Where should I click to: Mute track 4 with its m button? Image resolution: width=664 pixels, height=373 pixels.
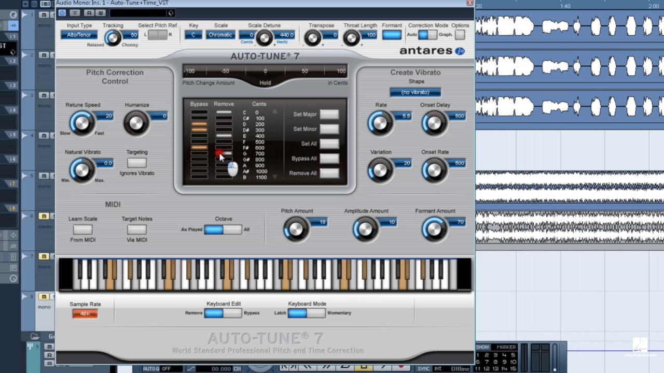pyautogui.click(x=44, y=136)
